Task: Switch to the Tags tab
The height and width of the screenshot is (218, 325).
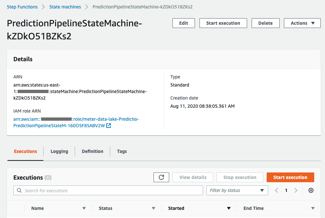Action: (x=122, y=151)
